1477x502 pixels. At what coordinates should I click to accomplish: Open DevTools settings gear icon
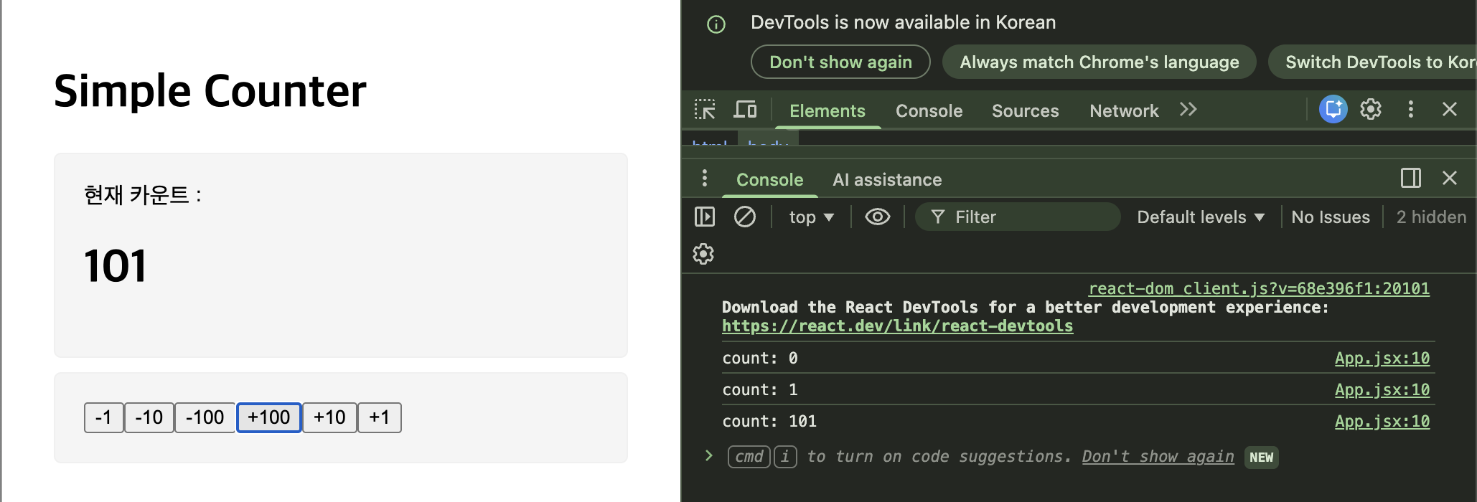1371,109
